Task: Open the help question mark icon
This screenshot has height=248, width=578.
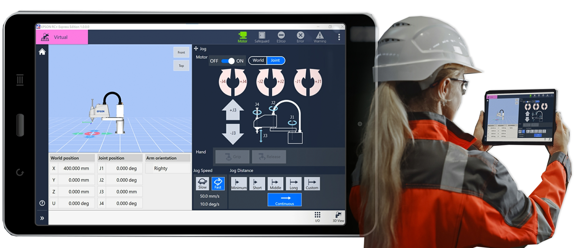Action: pyautogui.click(x=42, y=203)
